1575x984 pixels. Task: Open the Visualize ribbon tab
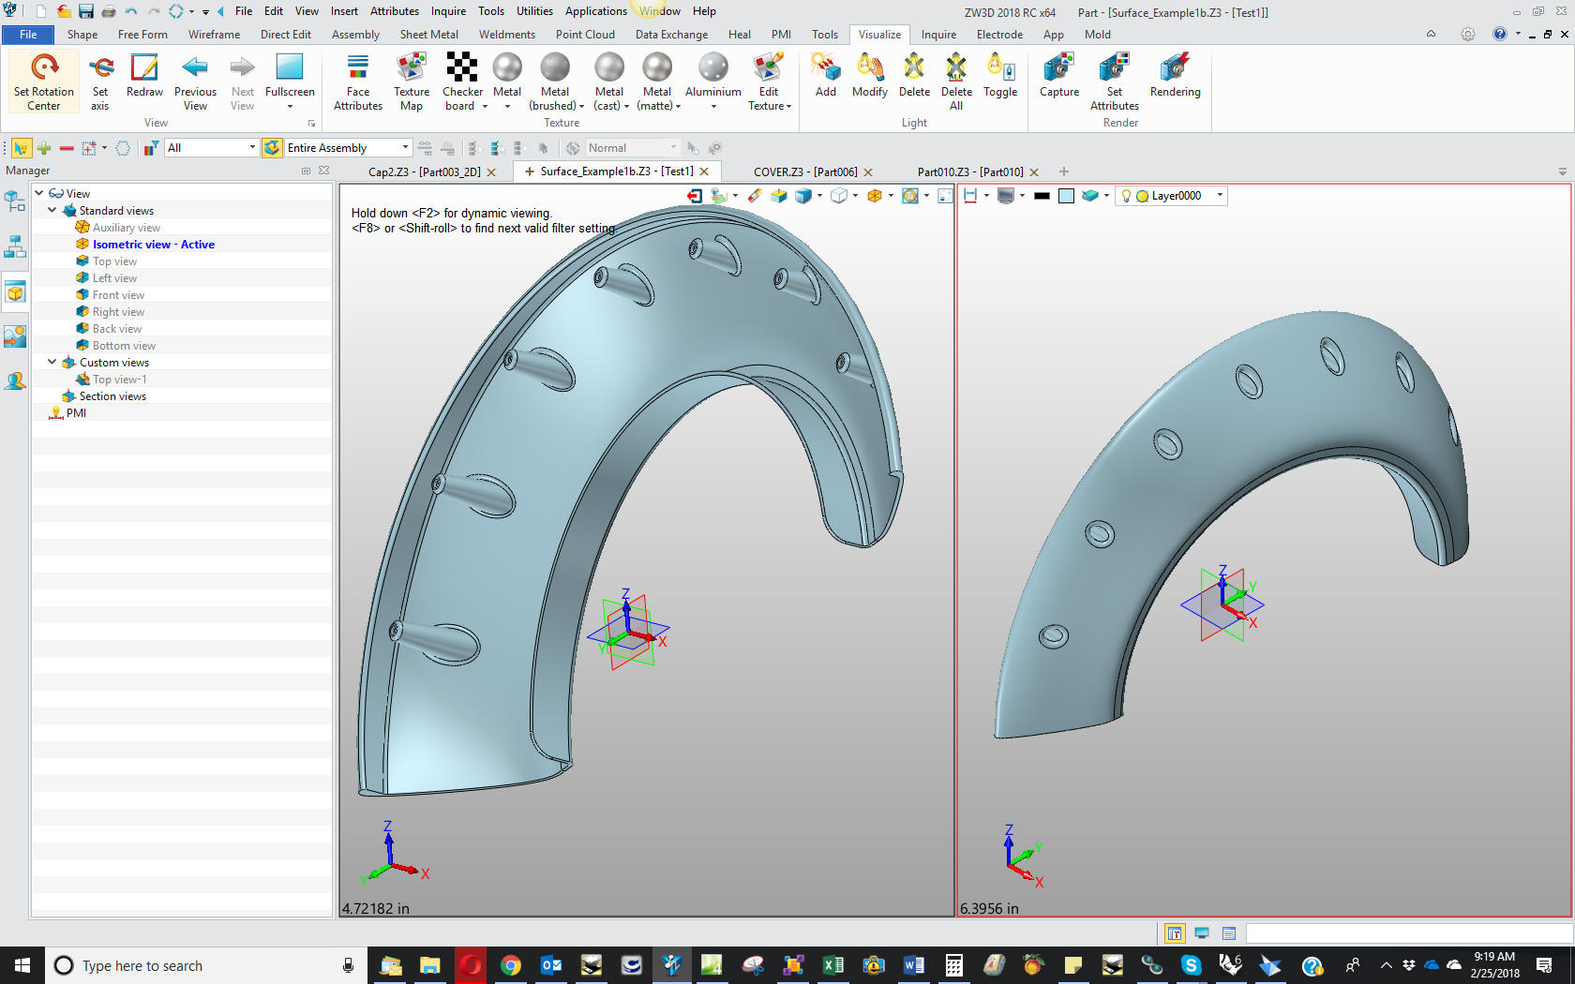(x=879, y=35)
